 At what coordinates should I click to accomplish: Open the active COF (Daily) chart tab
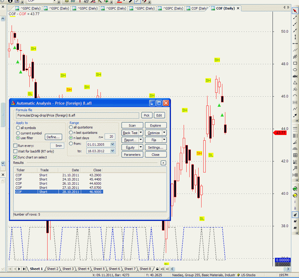pyautogui.click(x=225, y=8)
